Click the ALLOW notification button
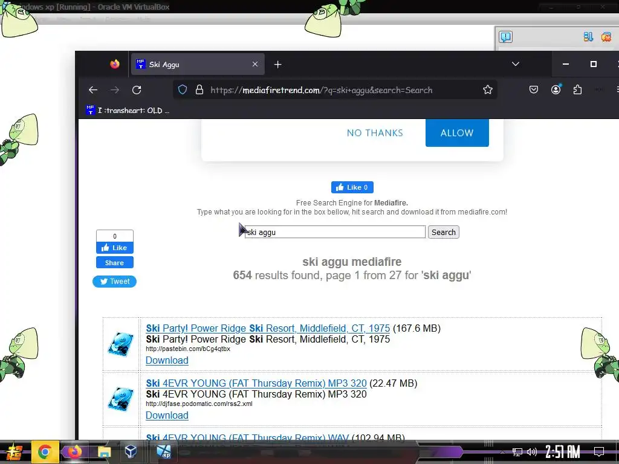The height and width of the screenshot is (464, 619). (x=457, y=132)
